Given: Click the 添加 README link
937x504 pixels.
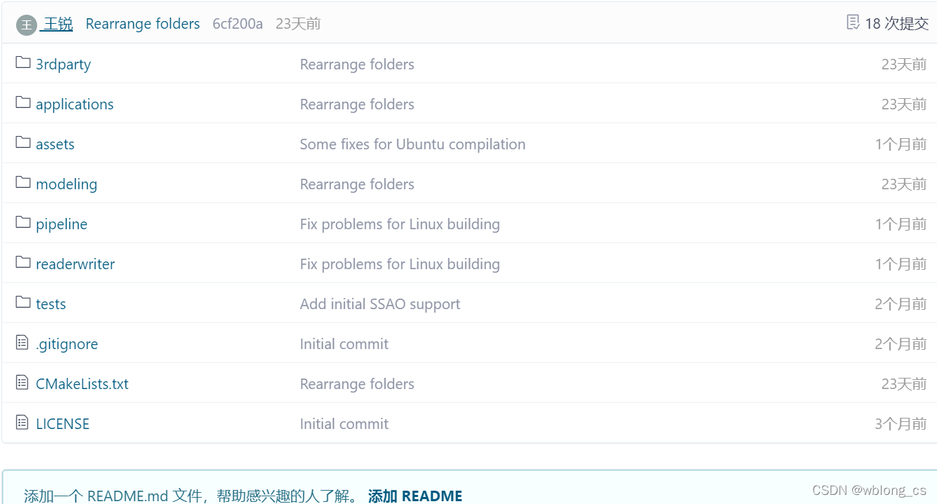Looking at the screenshot, I should point(415,495).
